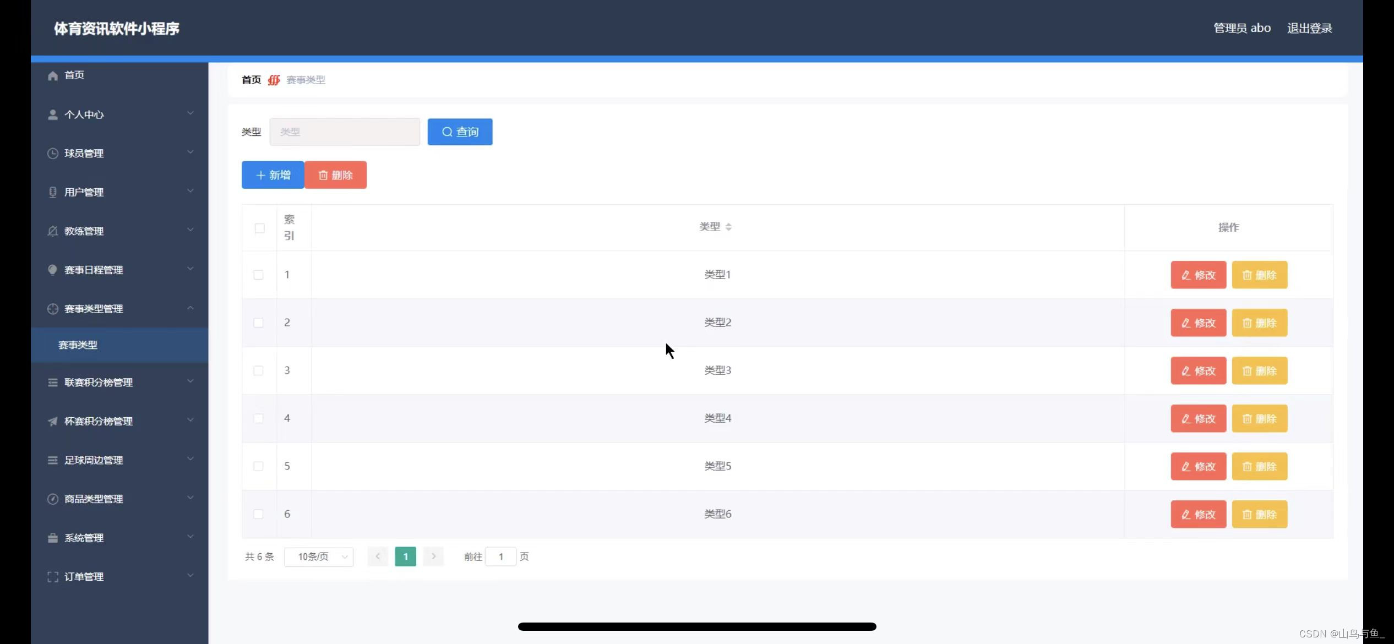Click the 体育资讯软件小程序 title
The width and height of the screenshot is (1394, 644).
pyautogui.click(x=117, y=29)
